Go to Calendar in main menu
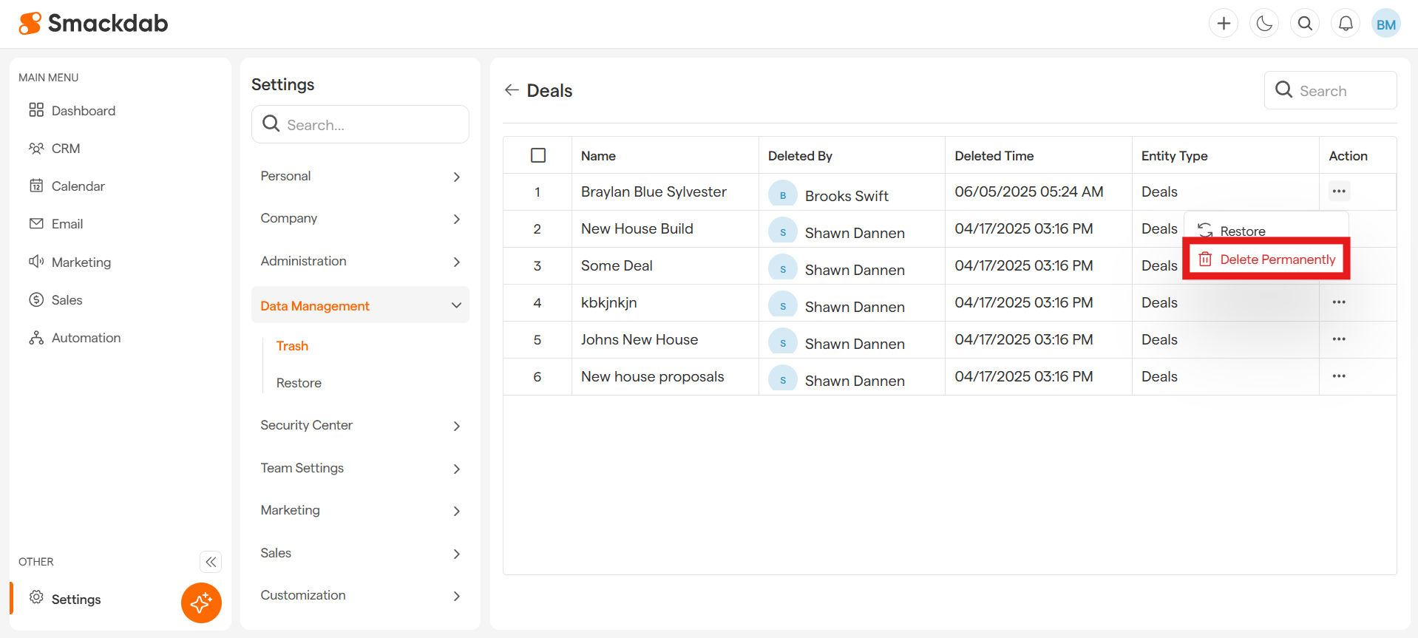This screenshot has height=638, width=1418. click(67, 186)
